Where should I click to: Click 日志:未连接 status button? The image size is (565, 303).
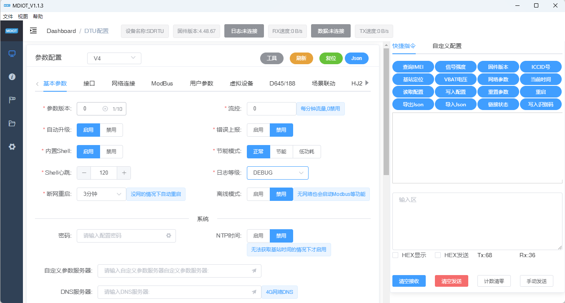(244, 31)
